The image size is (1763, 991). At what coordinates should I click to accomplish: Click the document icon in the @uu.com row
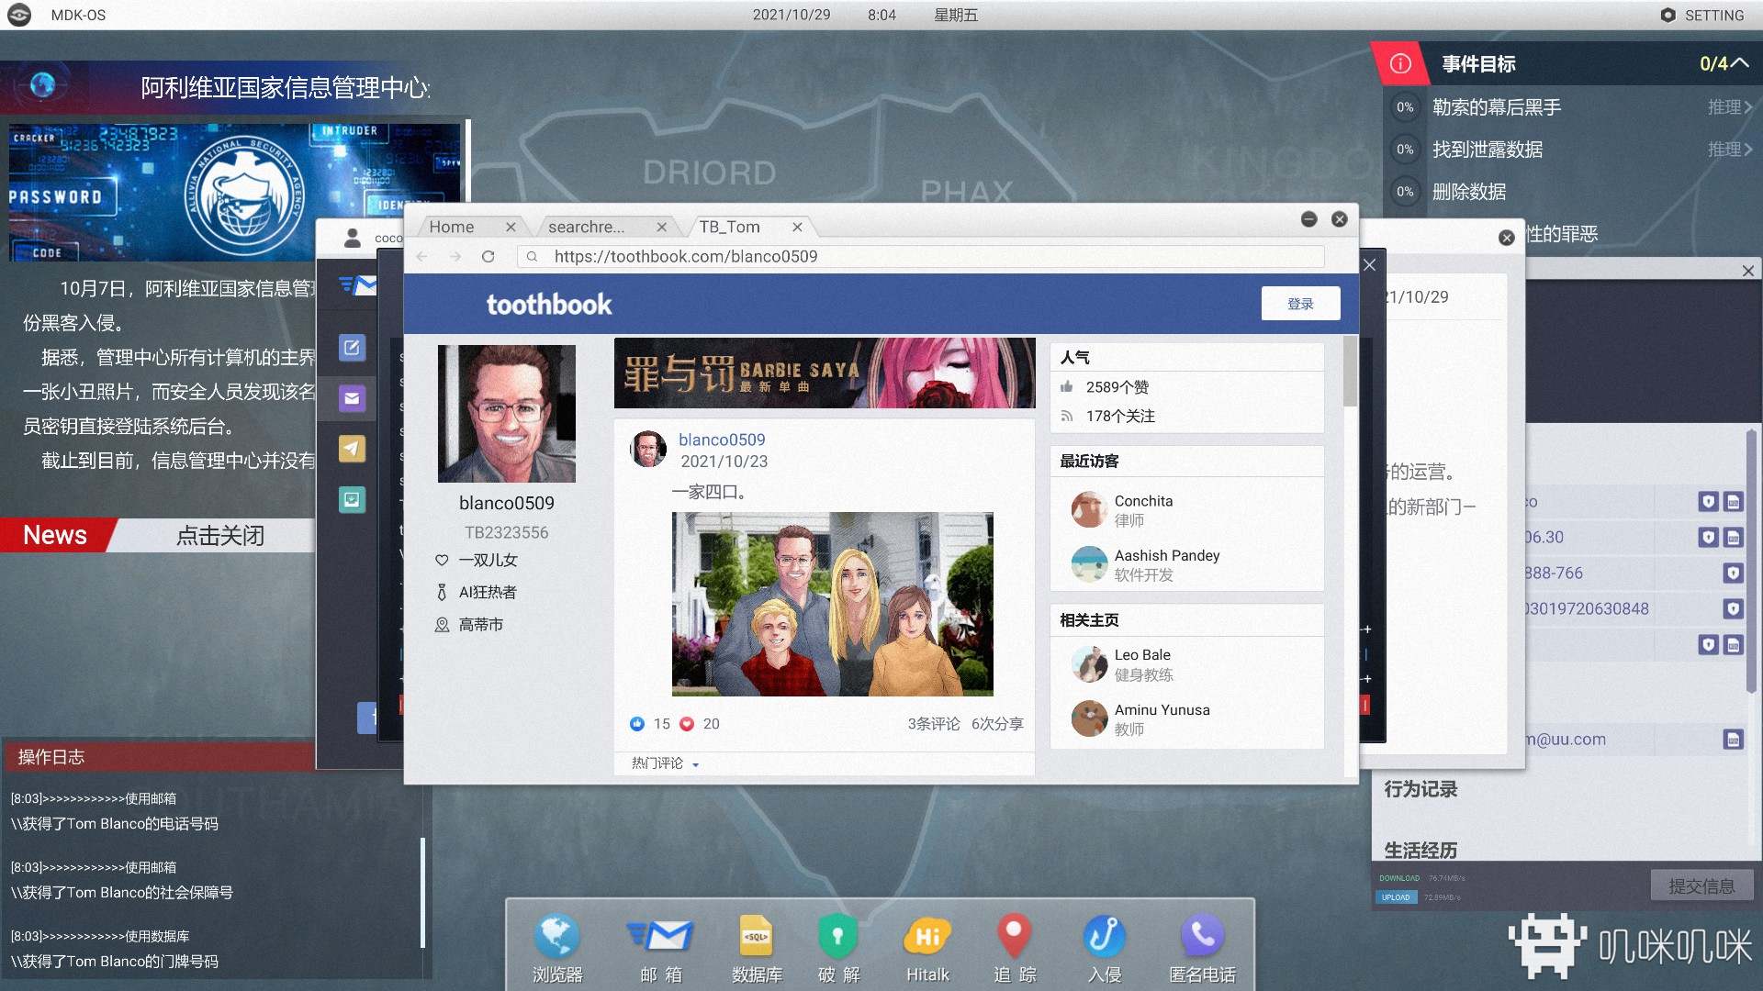pyautogui.click(x=1733, y=740)
